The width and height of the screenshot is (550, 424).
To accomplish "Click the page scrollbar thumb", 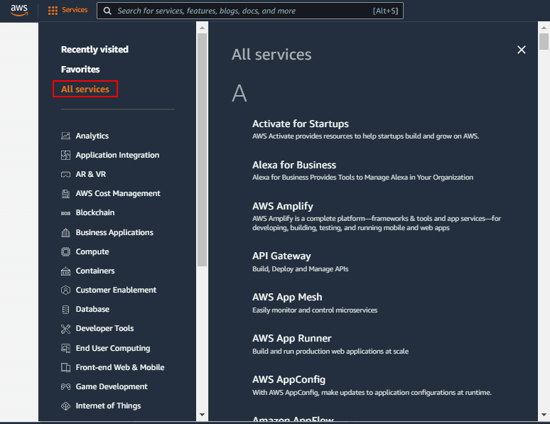I will (544, 41).
